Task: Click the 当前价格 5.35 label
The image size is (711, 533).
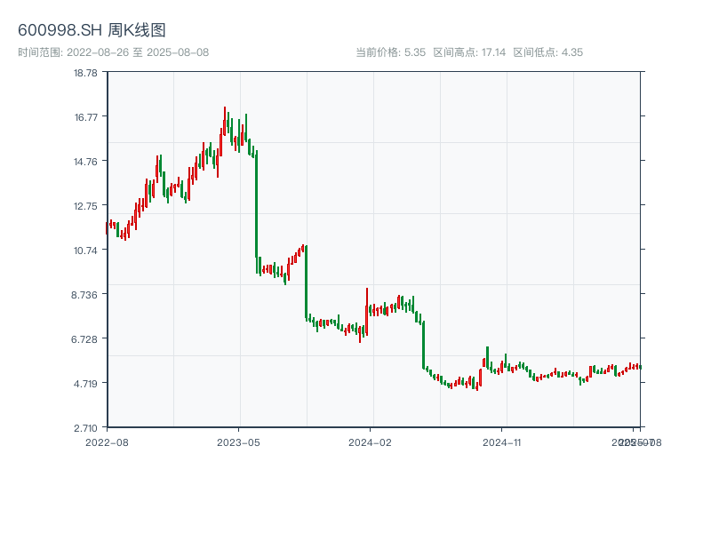Action: point(390,52)
